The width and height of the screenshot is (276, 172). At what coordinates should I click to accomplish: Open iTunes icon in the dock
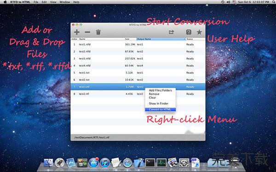click(105, 163)
